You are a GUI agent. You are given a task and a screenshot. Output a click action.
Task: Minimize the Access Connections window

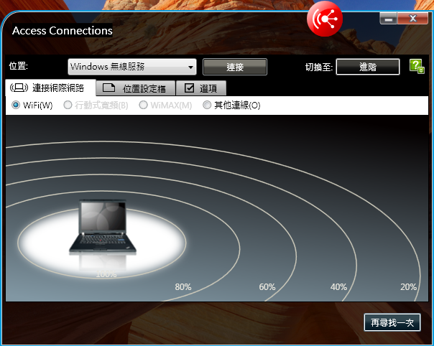tap(388, 19)
